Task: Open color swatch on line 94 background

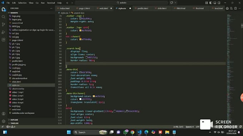Action: (x=86, y=57)
